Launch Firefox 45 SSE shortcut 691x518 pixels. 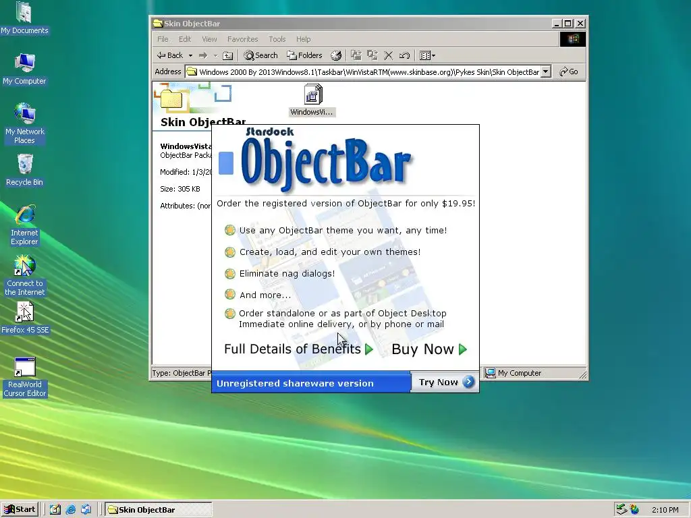25,318
